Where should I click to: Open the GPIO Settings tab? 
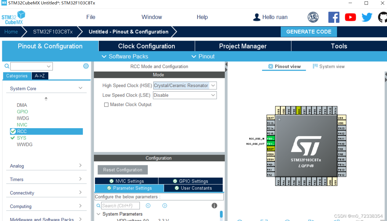point(191,181)
